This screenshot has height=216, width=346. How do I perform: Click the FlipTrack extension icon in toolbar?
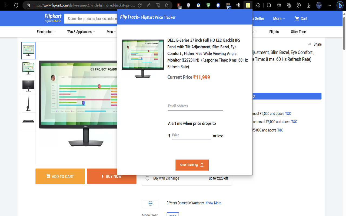[x=248, y=5]
